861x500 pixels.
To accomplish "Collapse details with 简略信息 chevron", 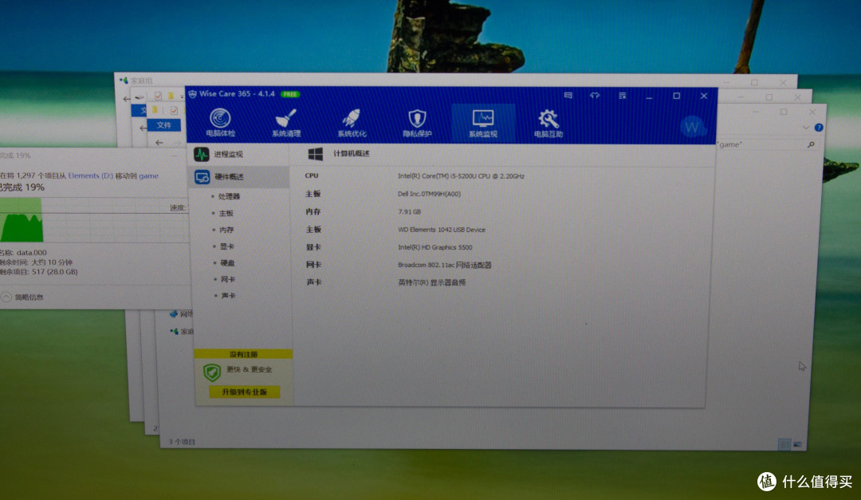I will click(x=6, y=297).
